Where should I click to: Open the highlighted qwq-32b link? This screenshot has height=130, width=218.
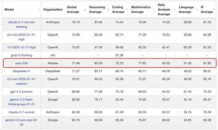point(22,63)
